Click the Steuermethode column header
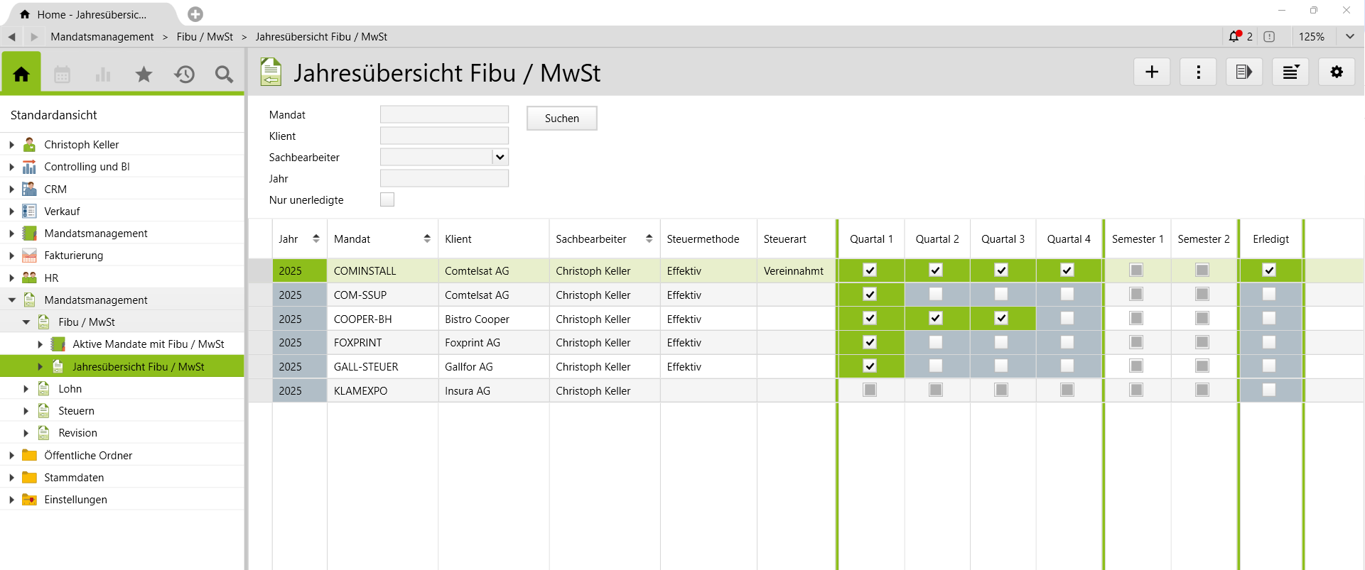Viewport: 1365px width, 570px height. coord(708,239)
